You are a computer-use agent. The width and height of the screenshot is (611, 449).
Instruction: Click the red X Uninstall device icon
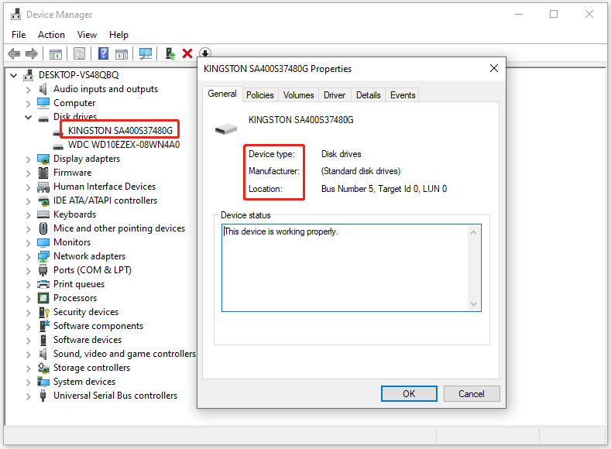click(x=187, y=53)
